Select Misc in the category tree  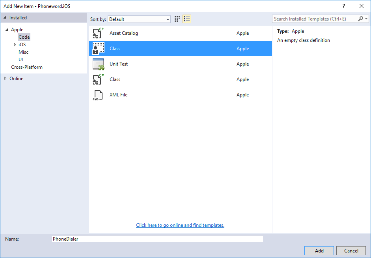coord(23,52)
